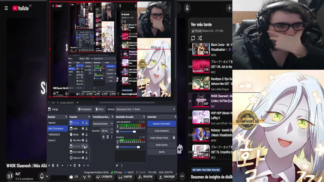This screenshot has height=182, width=324.
Task: Pop out the Mezclador de audio dock
Action: pos(144,117)
